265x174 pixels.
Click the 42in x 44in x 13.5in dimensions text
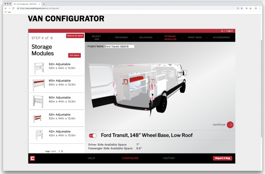[62, 135]
